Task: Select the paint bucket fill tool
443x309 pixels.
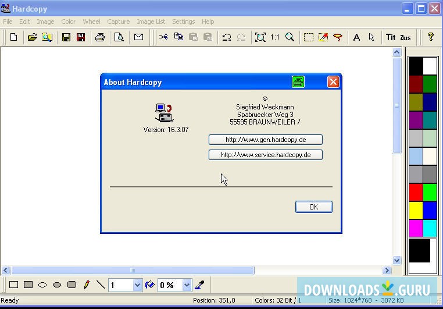Action: [x=150, y=285]
